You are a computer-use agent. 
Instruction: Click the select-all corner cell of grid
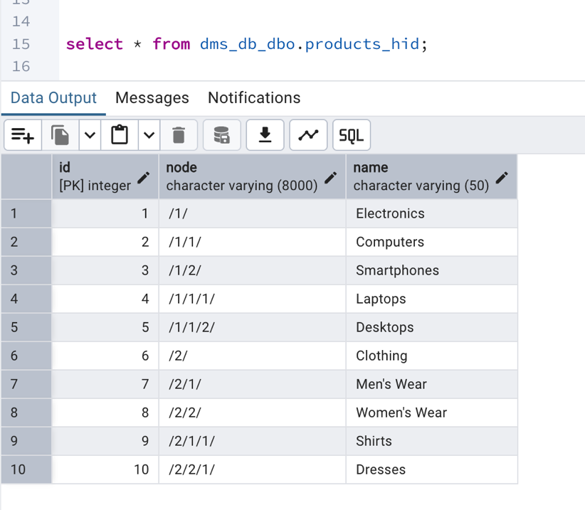coord(26,177)
